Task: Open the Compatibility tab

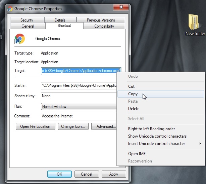Action: pyautogui.click(x=104, y=26)
